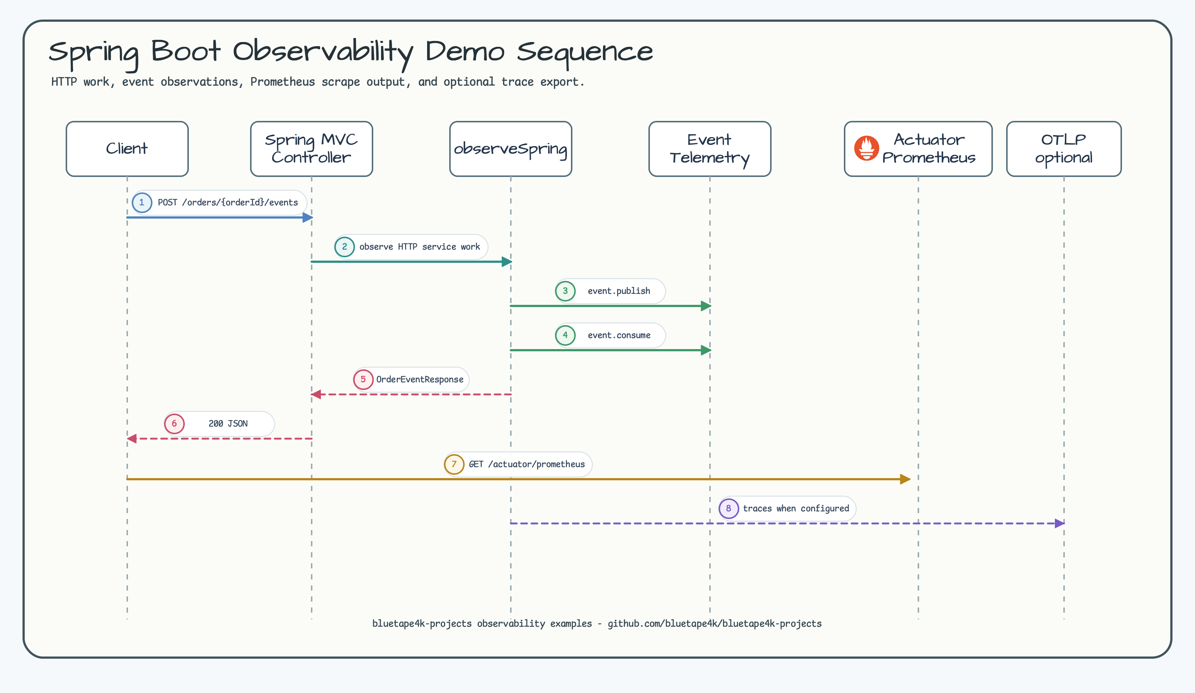
Task: Click the step 2 number circle
Action: click(345, 247)
